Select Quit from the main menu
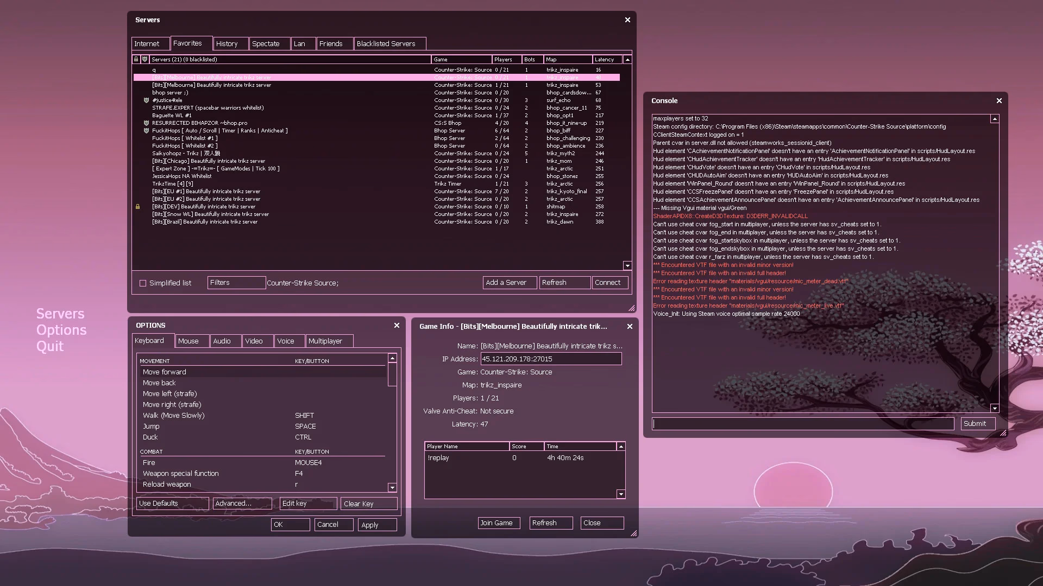 (49, 346)
